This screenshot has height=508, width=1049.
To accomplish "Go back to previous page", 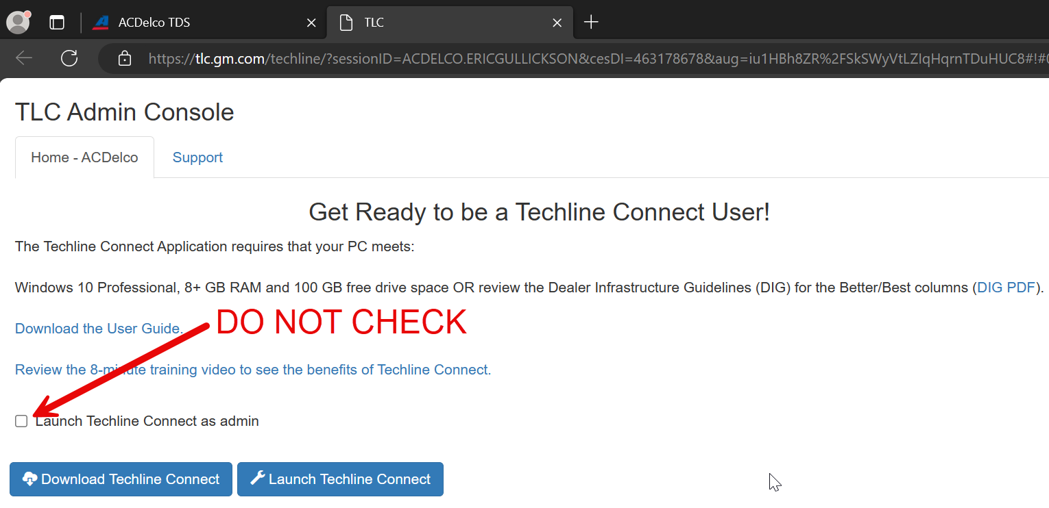I will pos(24,58).
